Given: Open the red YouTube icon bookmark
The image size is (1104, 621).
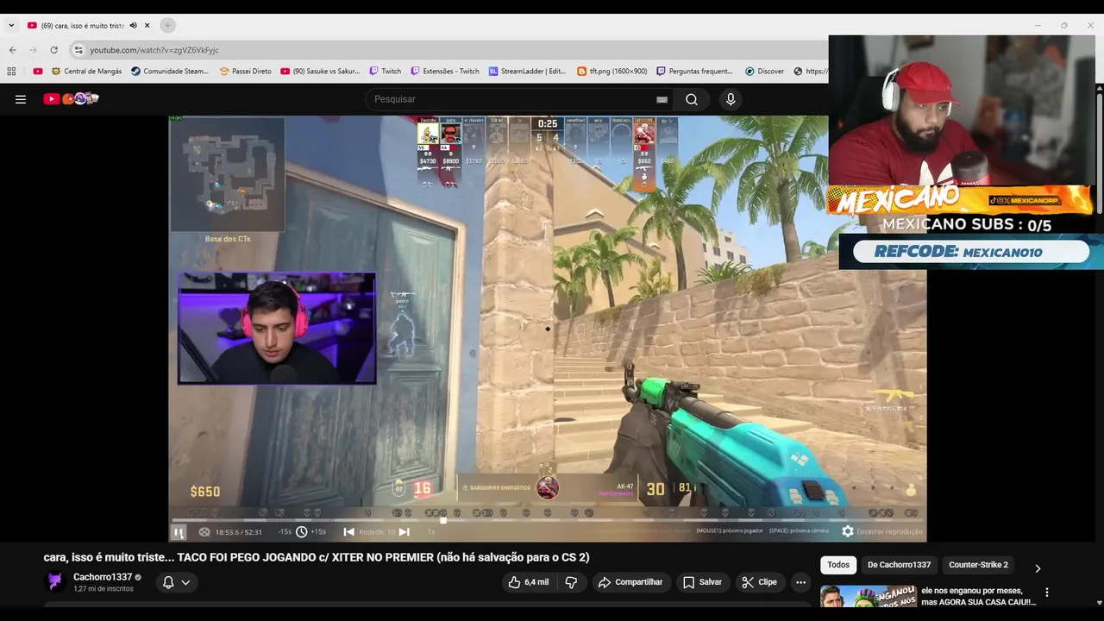Looking at the screenshot, I should coord(38,72).
